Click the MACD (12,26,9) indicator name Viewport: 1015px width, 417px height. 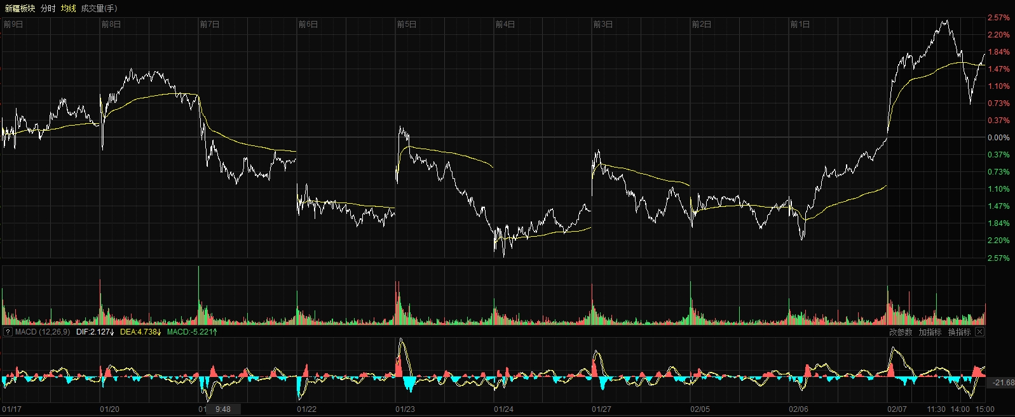click(x=43, y=332)
